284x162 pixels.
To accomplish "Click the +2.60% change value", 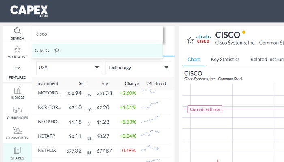I will [x=128, y=93].
